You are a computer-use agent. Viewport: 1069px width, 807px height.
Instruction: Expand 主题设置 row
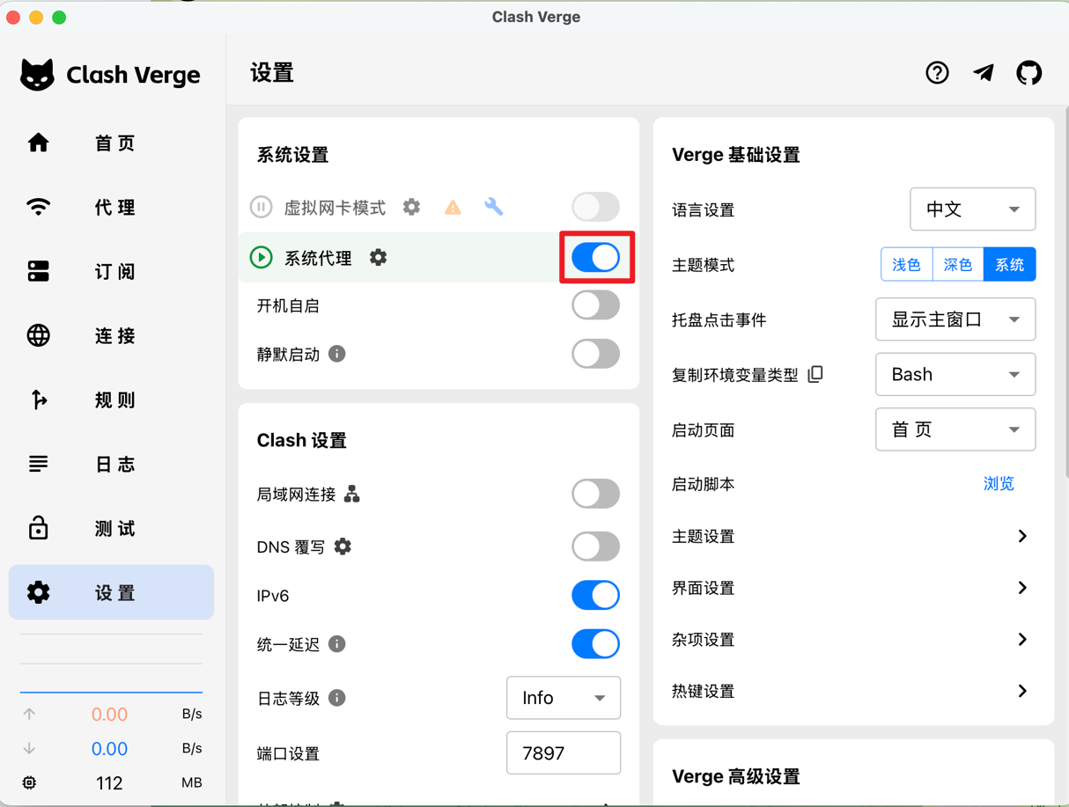coord(853,536)
